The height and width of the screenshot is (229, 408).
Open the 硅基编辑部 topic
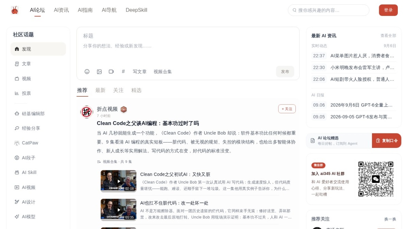click(38, 114)
